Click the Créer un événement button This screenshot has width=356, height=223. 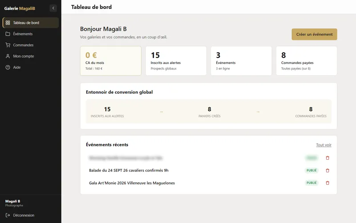[314, 34]
